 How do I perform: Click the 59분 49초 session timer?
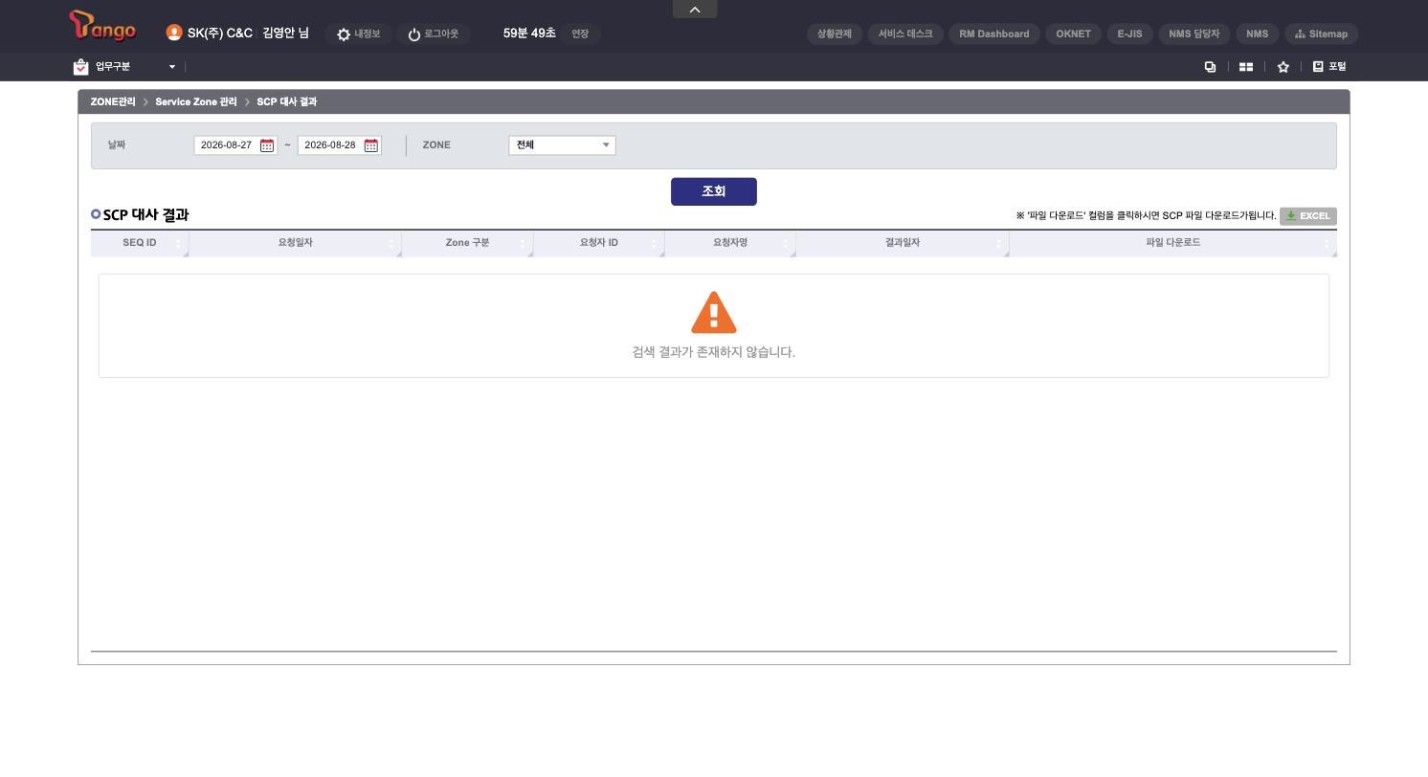(529, 33)
